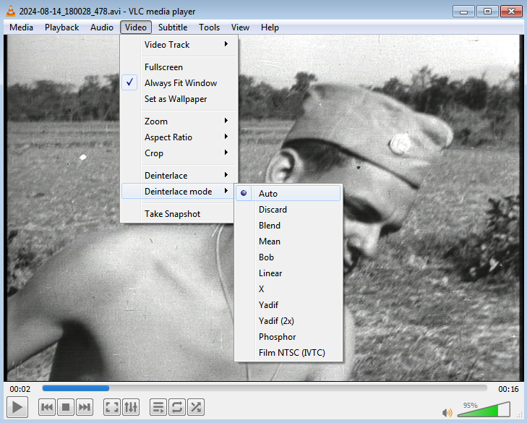The image size is (527, 423).
Task: Open the View menu
Action: 240,27
